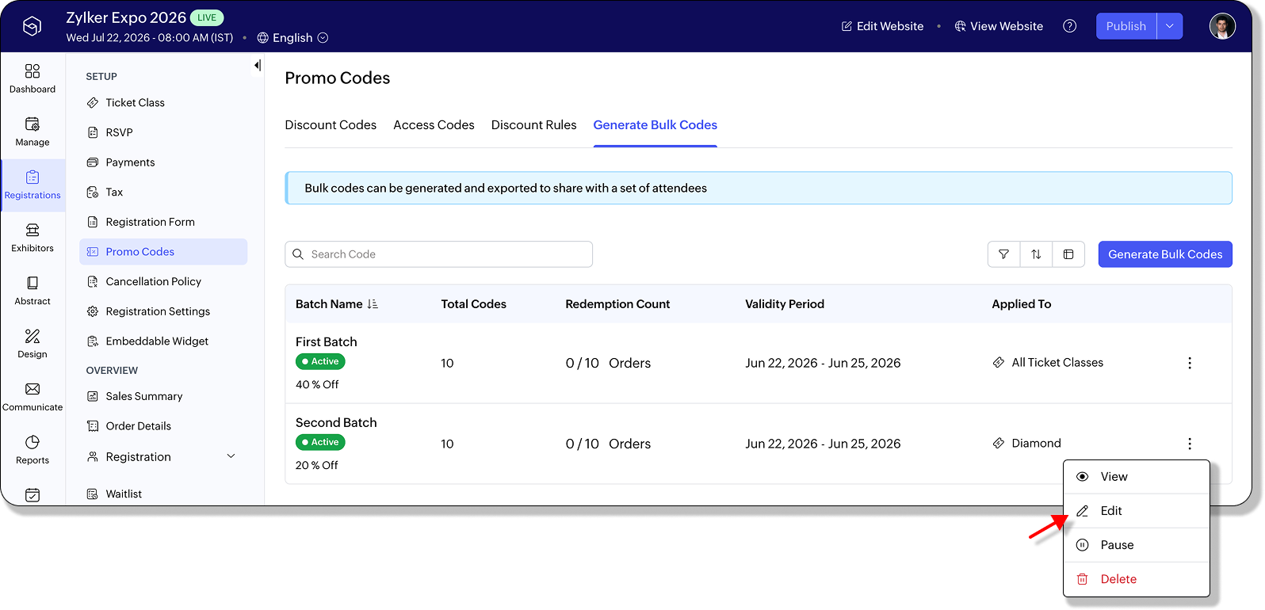1265x610 pixels.
Task: Open Registration Form item
Action: [x=163, y=222]
